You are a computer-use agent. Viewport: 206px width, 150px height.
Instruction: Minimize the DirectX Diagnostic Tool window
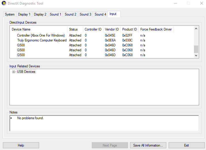pos(176,3)
